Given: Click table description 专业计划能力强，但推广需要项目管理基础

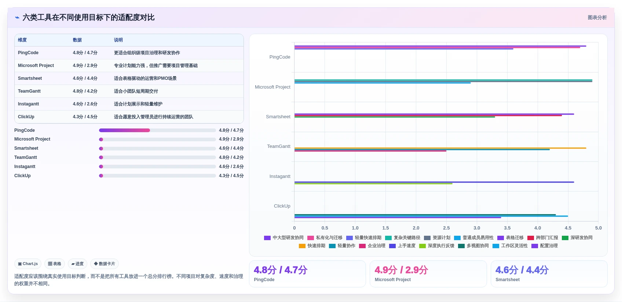Looking at the screenshot, I should (155, 66).
